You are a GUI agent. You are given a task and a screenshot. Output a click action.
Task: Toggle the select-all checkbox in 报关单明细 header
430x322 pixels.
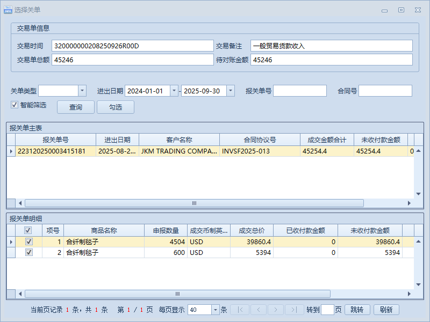click(28, 230)
